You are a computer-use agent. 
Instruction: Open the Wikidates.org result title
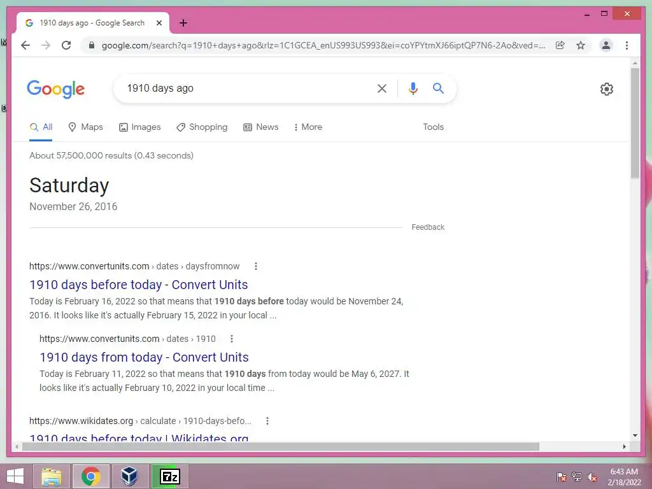pos(139,437)
